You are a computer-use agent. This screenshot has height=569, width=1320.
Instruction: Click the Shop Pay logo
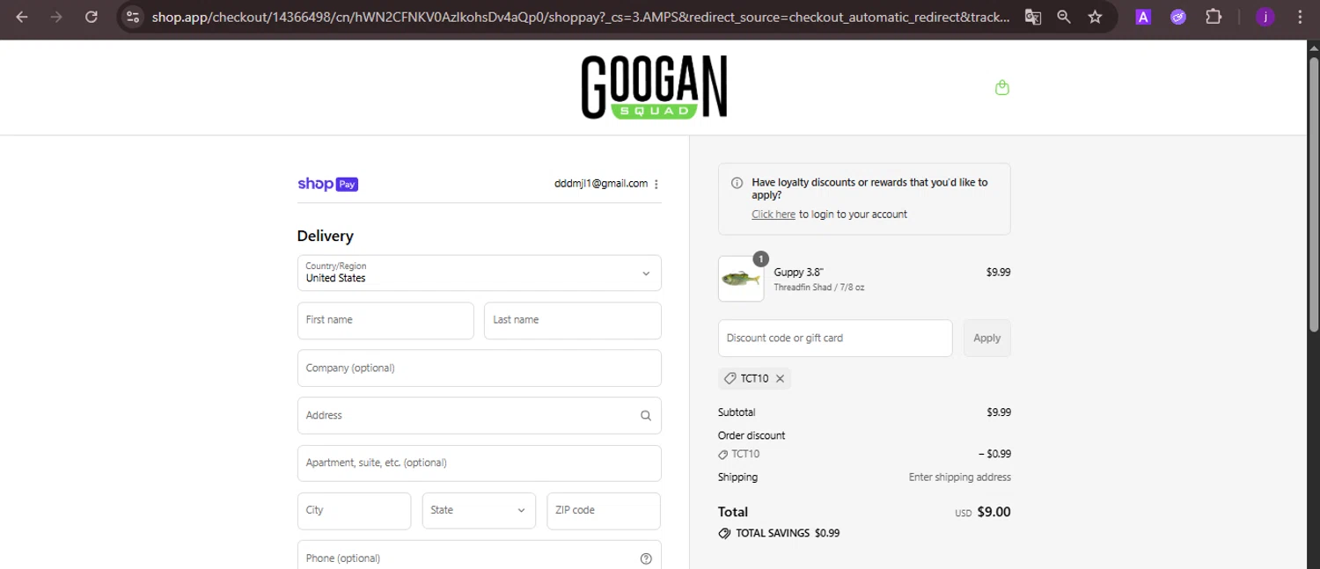click(327, 184)
